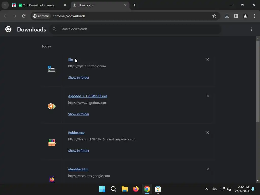
Task: Show Algodoo installer in folder
Action: pos(79,114)
